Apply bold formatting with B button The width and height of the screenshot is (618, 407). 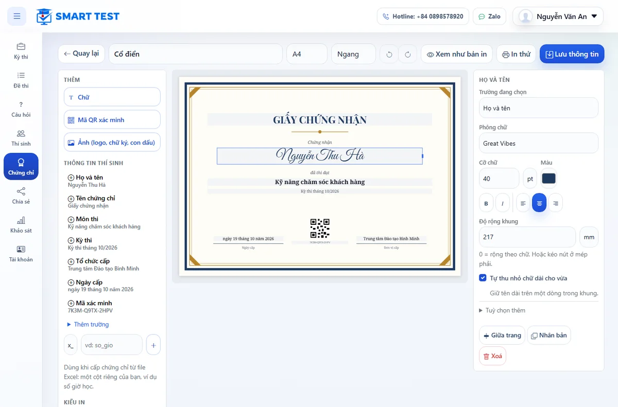[486, 203]
